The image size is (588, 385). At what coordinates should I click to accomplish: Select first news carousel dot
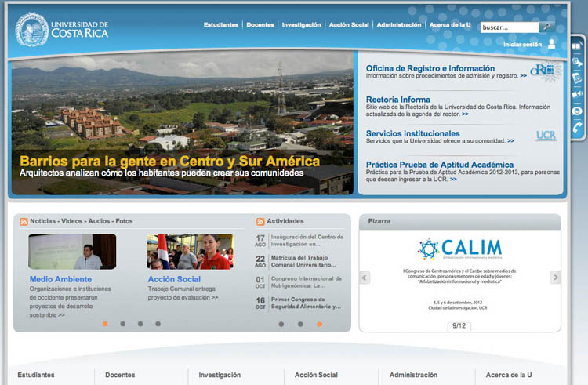tap(105, 324)
